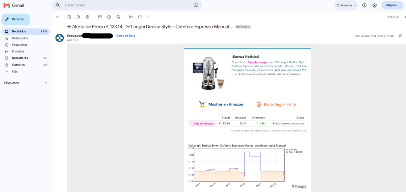
Task: Archive this email
Action: point(69,17)
